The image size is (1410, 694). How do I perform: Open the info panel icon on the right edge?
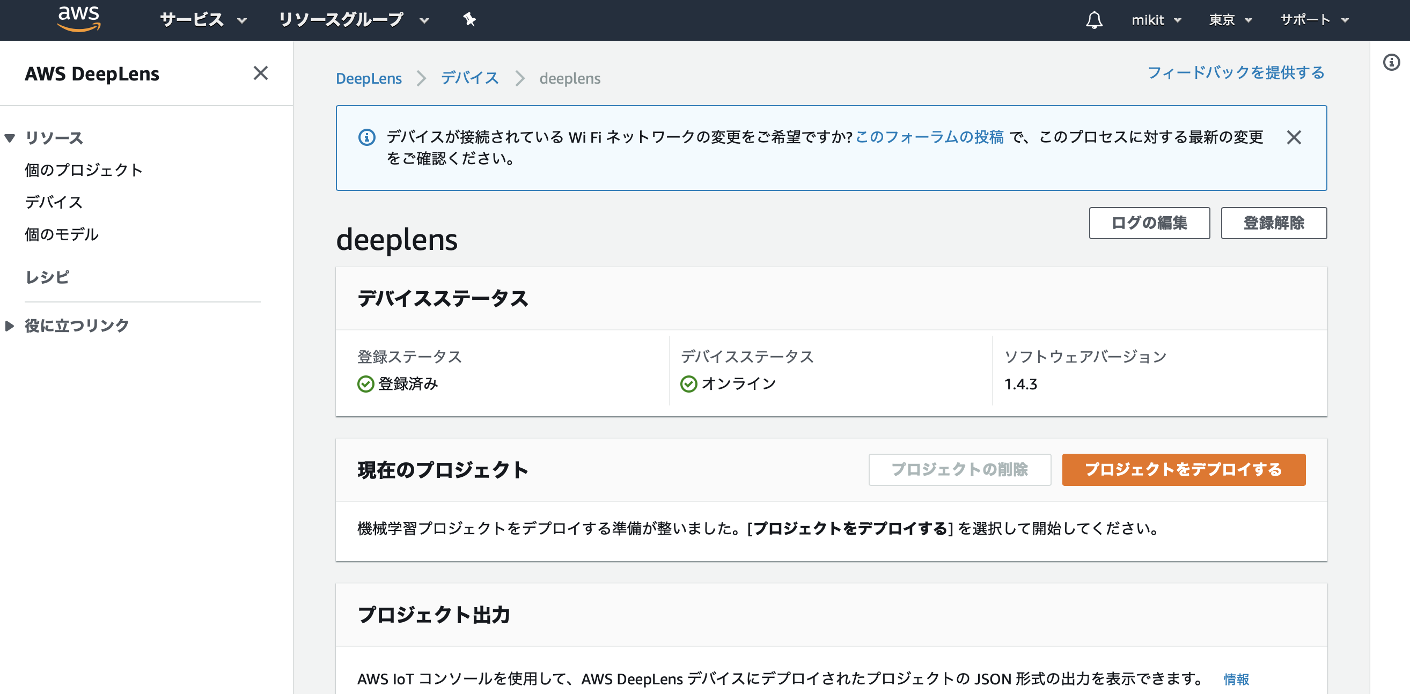(1391, 62)
